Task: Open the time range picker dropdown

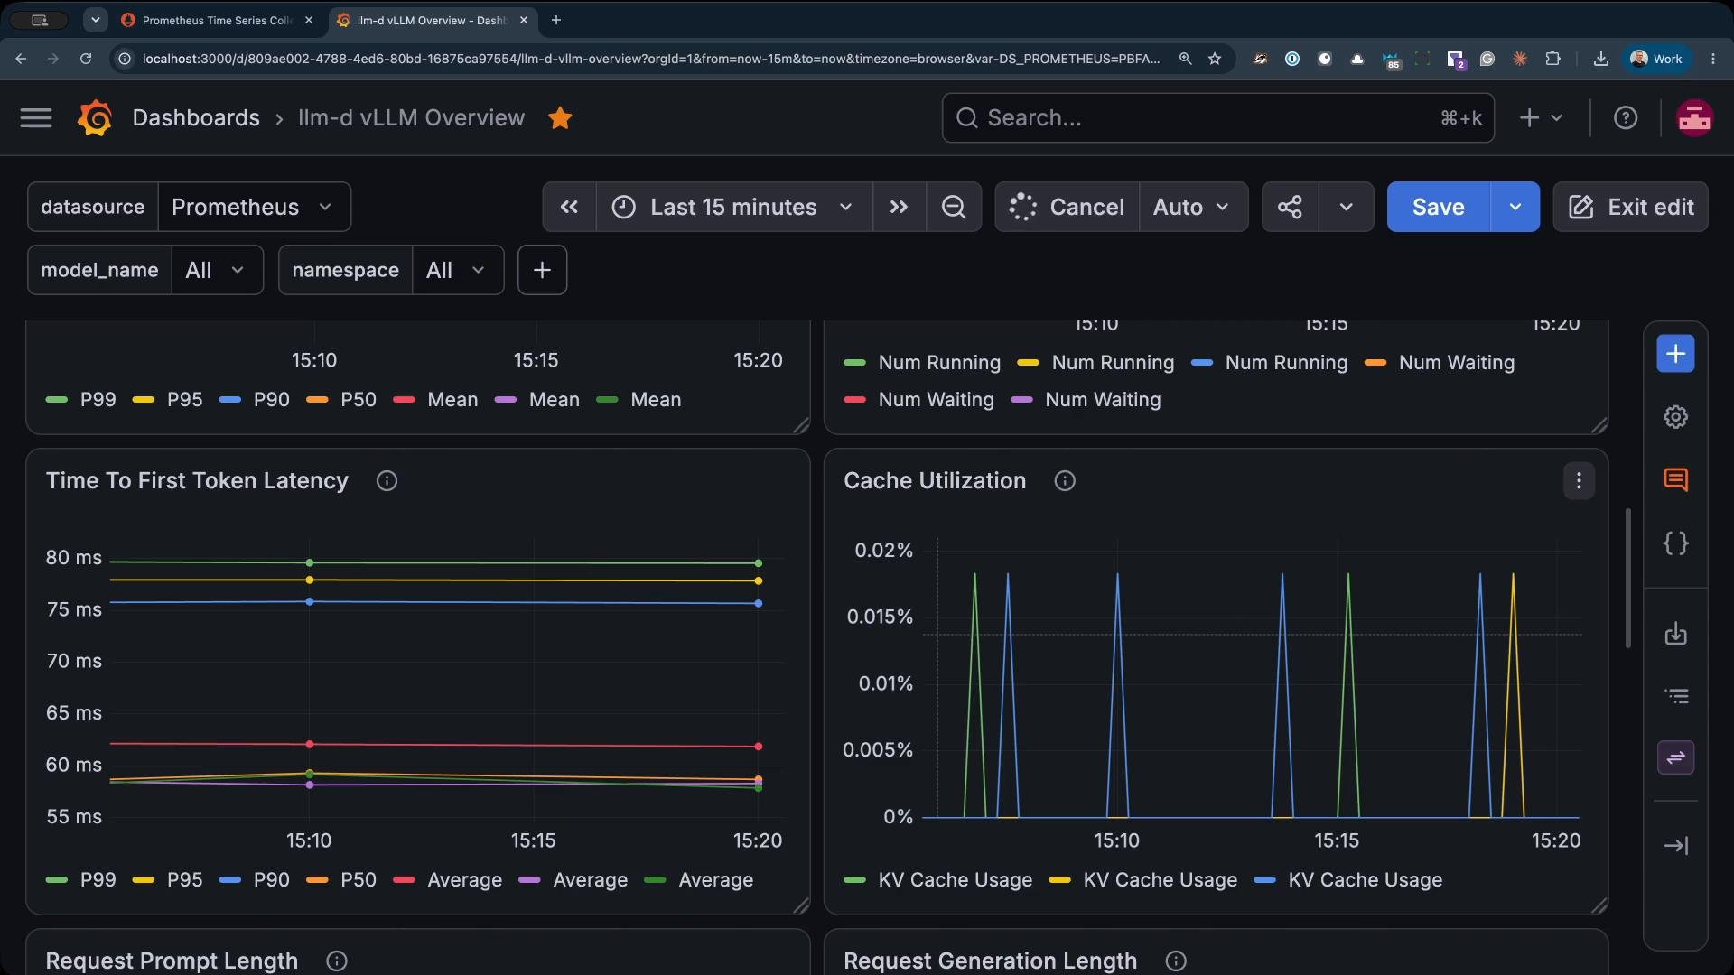Action: (x=733, y=207)
